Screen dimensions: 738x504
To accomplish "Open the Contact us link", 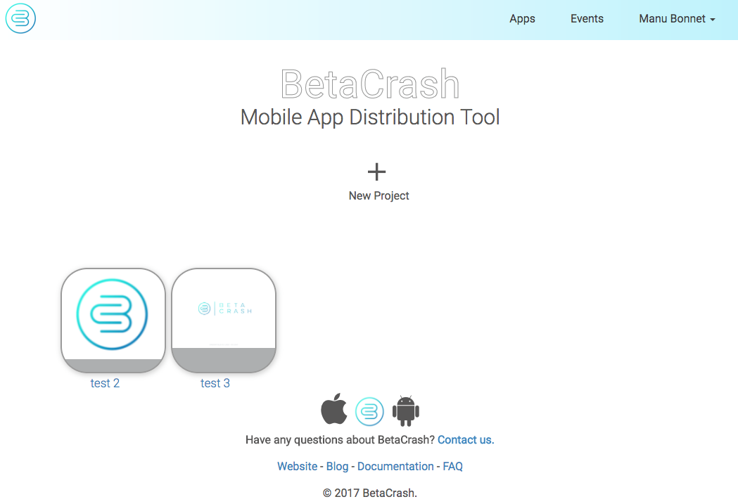I will tap(466, 440).
